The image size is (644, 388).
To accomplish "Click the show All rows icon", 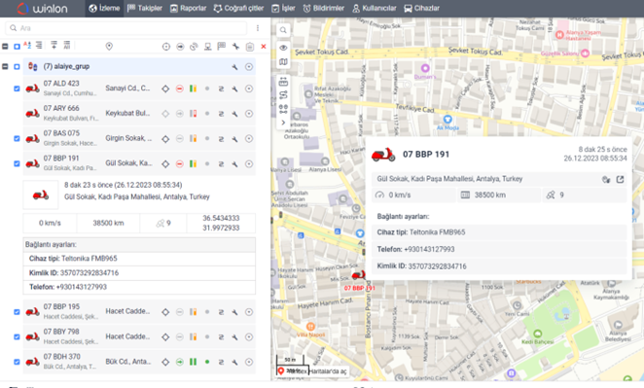I will click(x=67, y=45).
